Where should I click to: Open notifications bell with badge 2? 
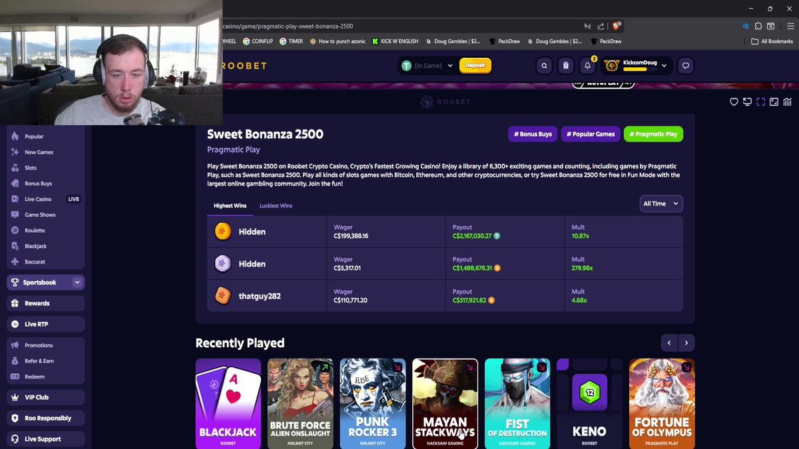click(x=587, y=65)
